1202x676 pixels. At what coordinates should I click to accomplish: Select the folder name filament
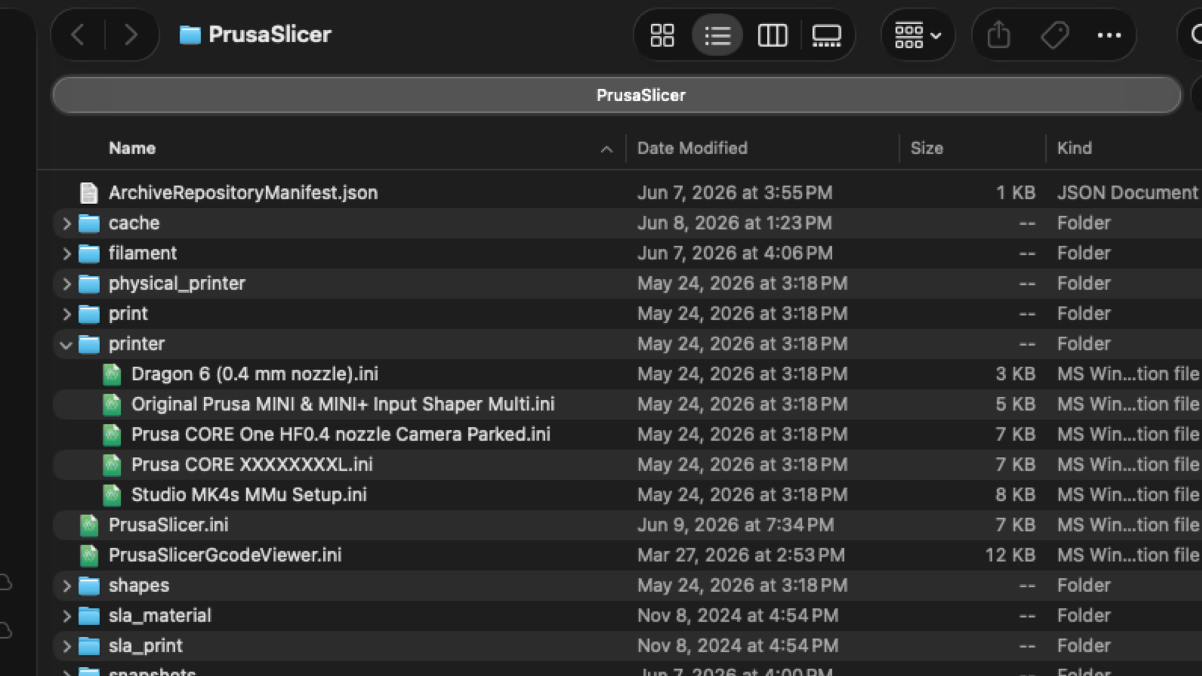point(143,253)
